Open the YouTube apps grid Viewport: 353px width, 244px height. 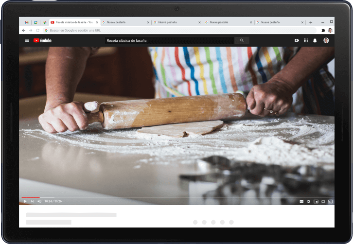[306, 40]
